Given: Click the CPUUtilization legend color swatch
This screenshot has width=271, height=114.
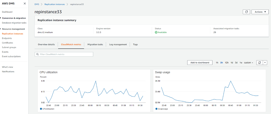Looking at the screenshot, I should tap(41, 109).
